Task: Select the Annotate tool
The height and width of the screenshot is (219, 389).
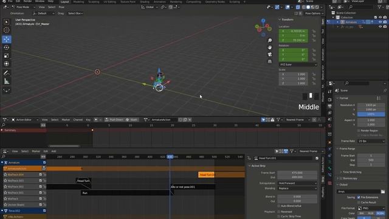Action: click(x=7, y=73)
